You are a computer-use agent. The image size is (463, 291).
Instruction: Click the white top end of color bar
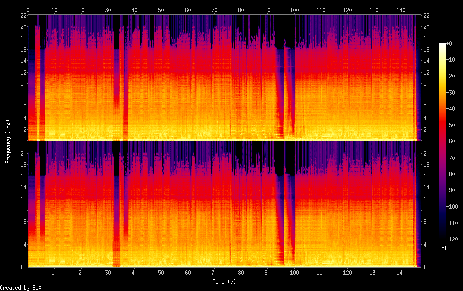442,46
